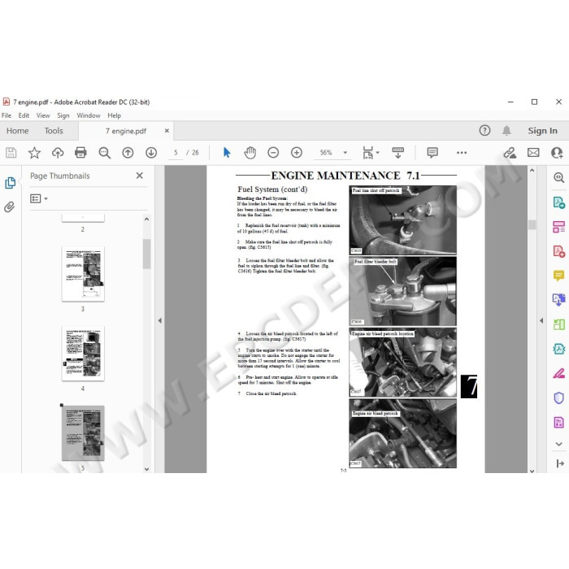The width and height of the screenshot is (569, 569).
Task: Expand the right tools panel fully
Action: (560, 463)
